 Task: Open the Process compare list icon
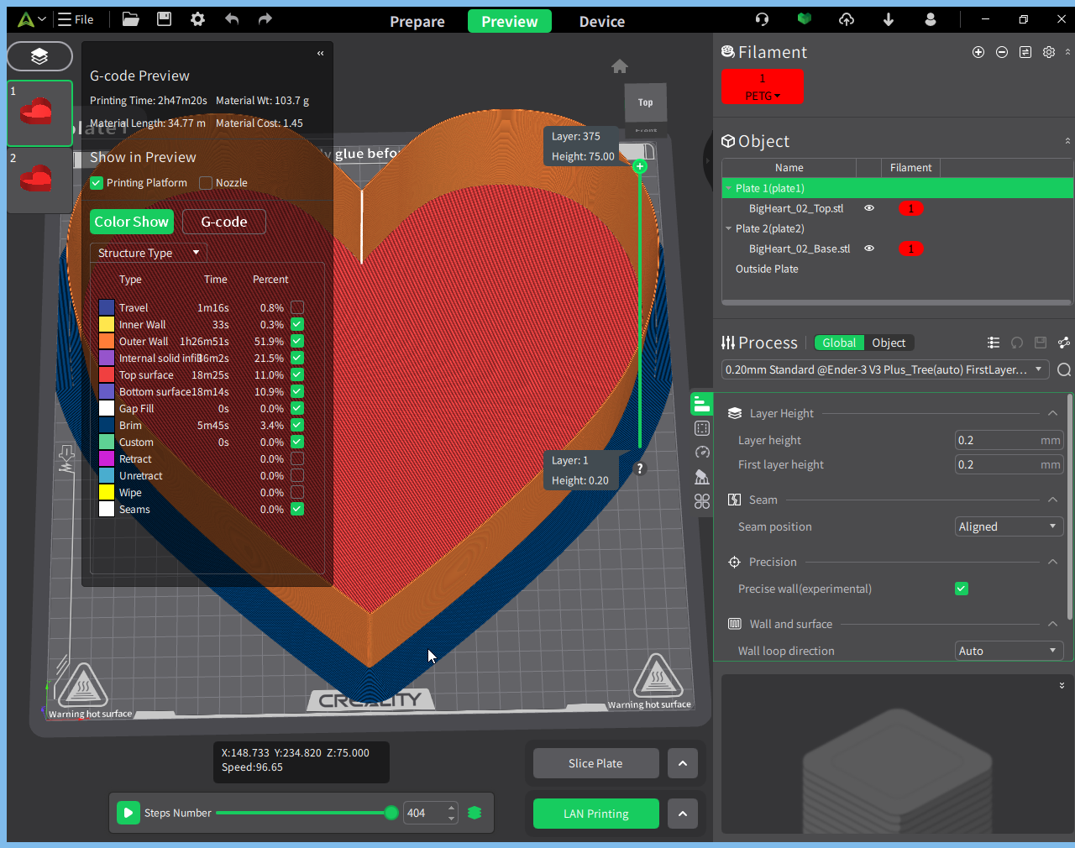[994, 343]
